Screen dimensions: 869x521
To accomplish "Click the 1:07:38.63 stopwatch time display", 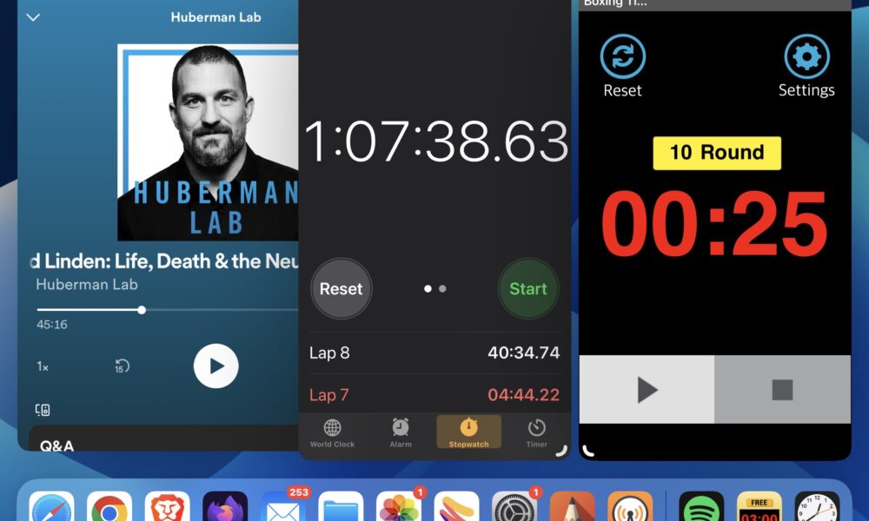I will tap(436, 142).
